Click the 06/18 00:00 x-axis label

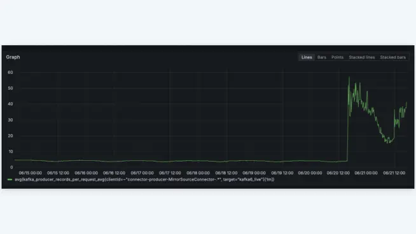point(198,173)
